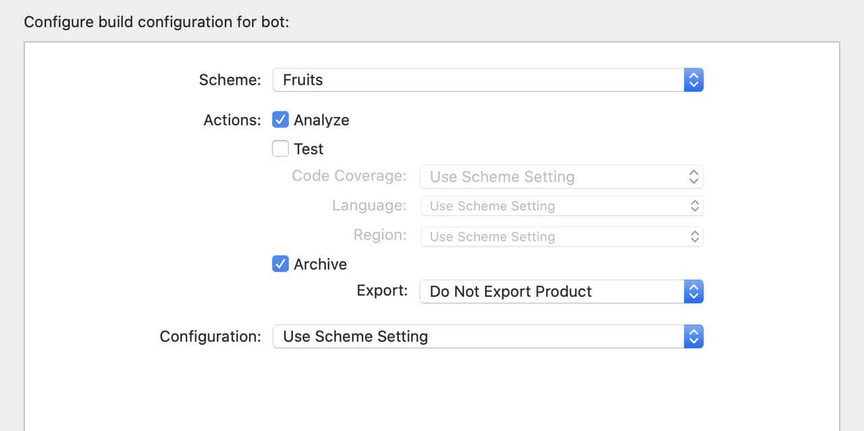This screenshot has height=431, width=864.
Task: Open the Export dropdown showing Do Not Export Product
Action: pos(553,291)
